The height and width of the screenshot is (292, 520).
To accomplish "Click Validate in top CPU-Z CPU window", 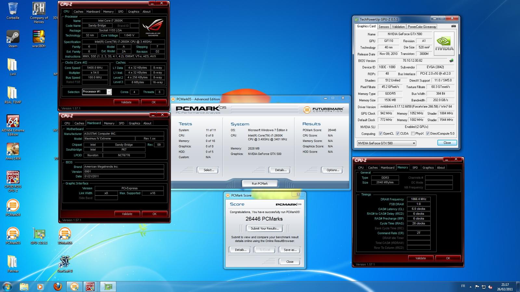I will 126,102.
